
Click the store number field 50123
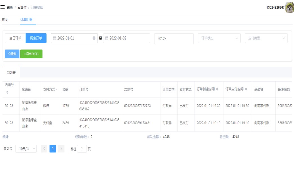tap(174, 39)
